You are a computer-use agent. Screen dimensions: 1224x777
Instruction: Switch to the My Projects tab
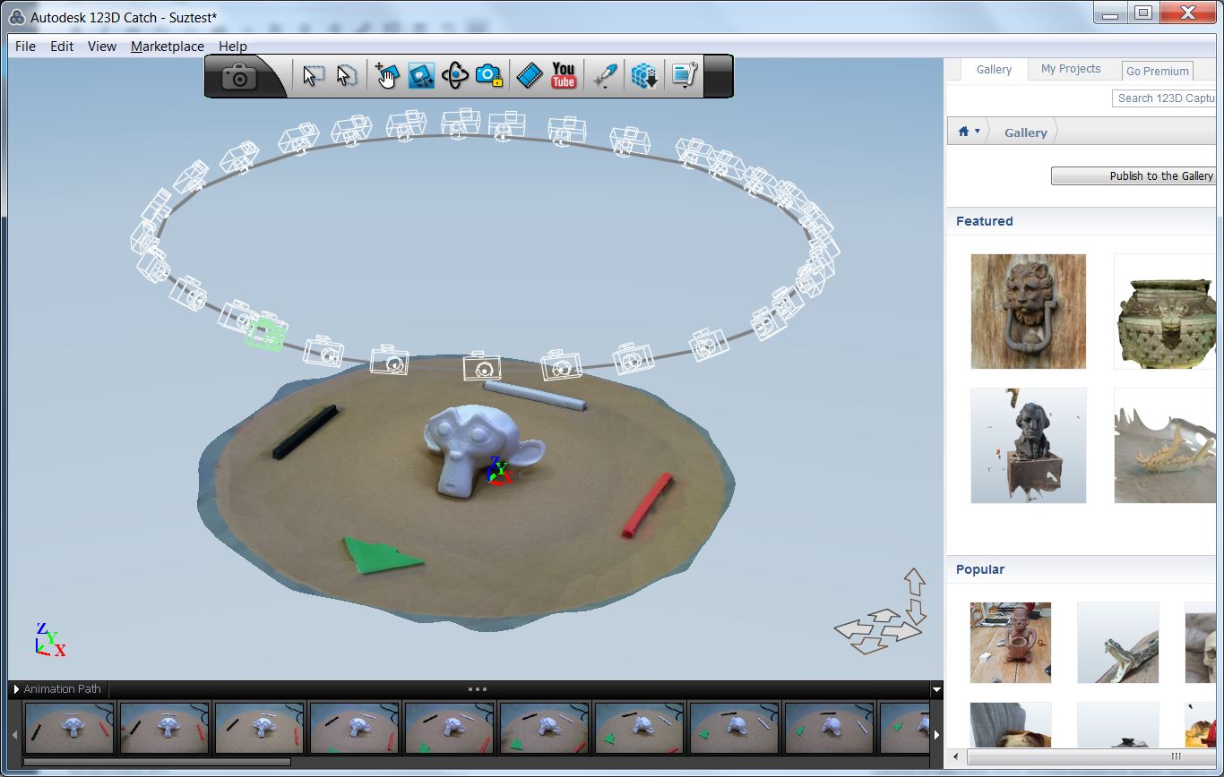coord(1071,69)
